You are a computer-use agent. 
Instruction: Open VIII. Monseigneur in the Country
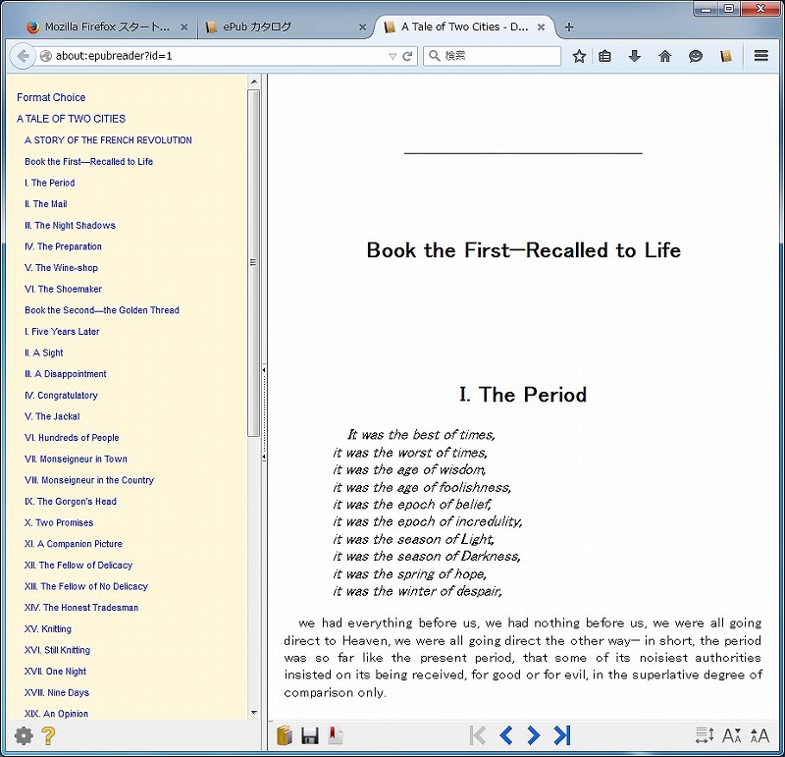89,480
